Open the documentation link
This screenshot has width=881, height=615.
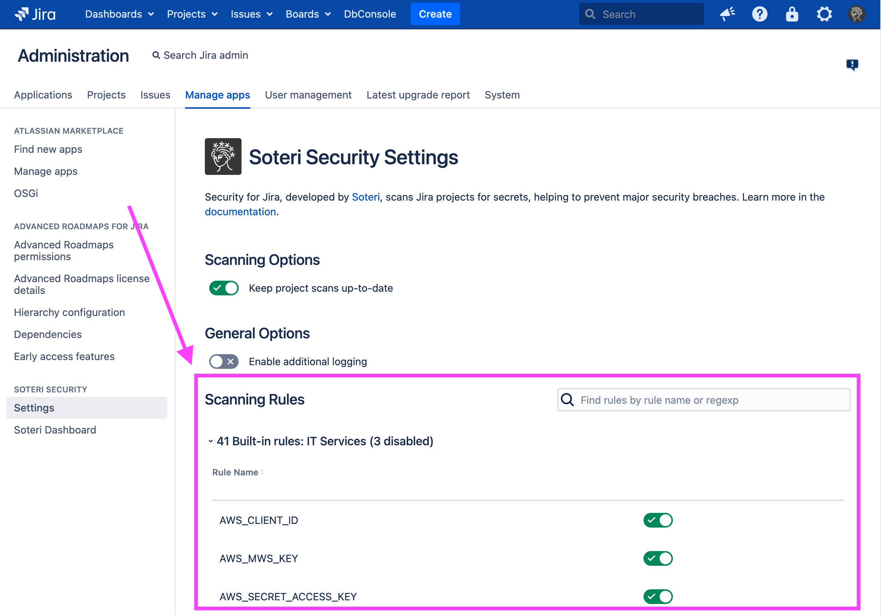(240, 212)
